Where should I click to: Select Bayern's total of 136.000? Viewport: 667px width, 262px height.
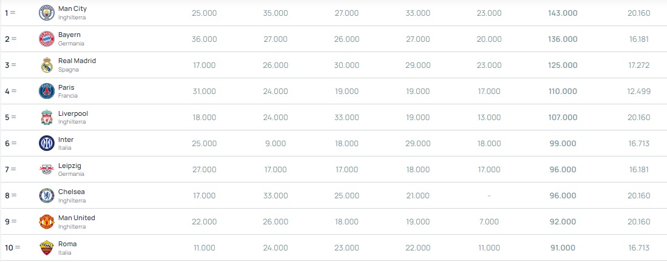pos(563,39)
